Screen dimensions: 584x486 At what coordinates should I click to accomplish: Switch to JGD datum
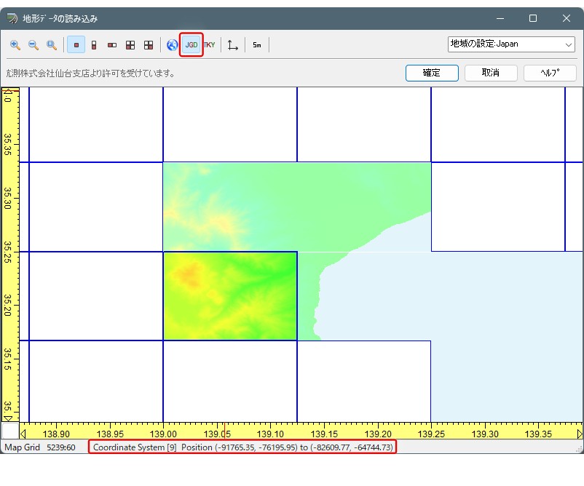[x=191, y=45]
